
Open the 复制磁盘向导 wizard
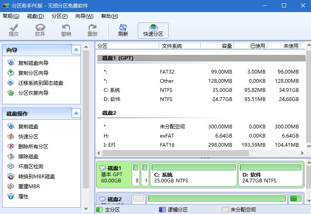(x=33, y=63)
